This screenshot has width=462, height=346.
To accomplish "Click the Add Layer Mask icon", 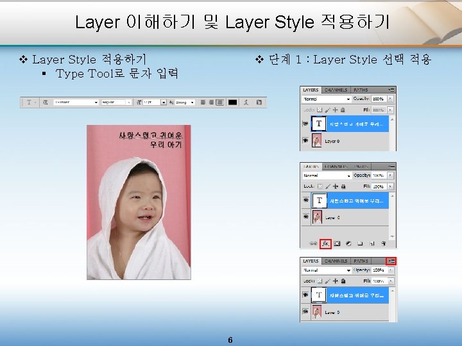I will [337, 243].
